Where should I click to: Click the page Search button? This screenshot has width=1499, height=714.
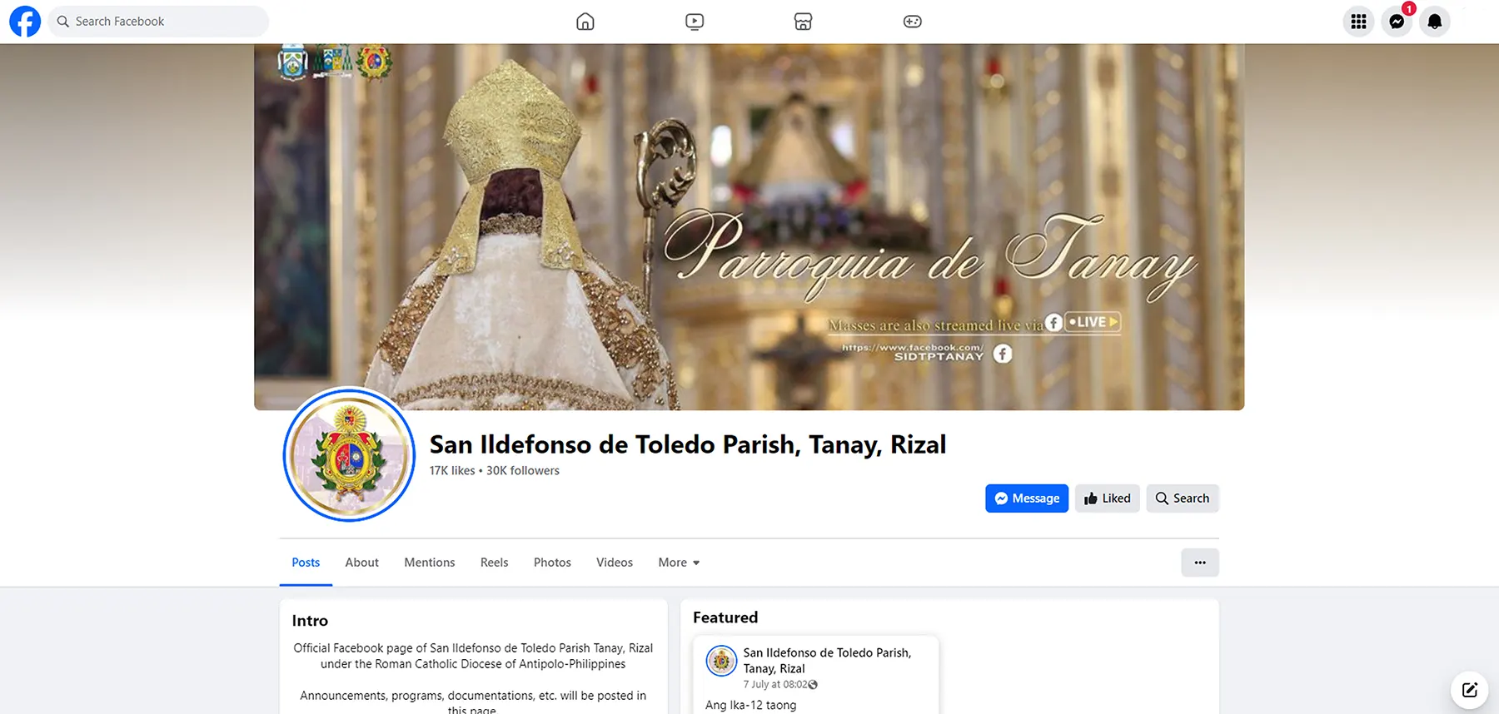[1182, 498]
